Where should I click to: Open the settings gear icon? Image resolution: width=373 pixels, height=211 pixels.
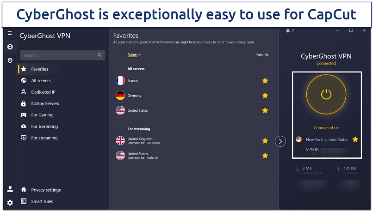point(10,202)
